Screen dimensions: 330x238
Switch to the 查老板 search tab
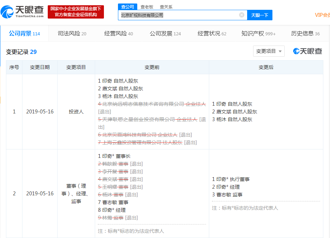(147, 7)
